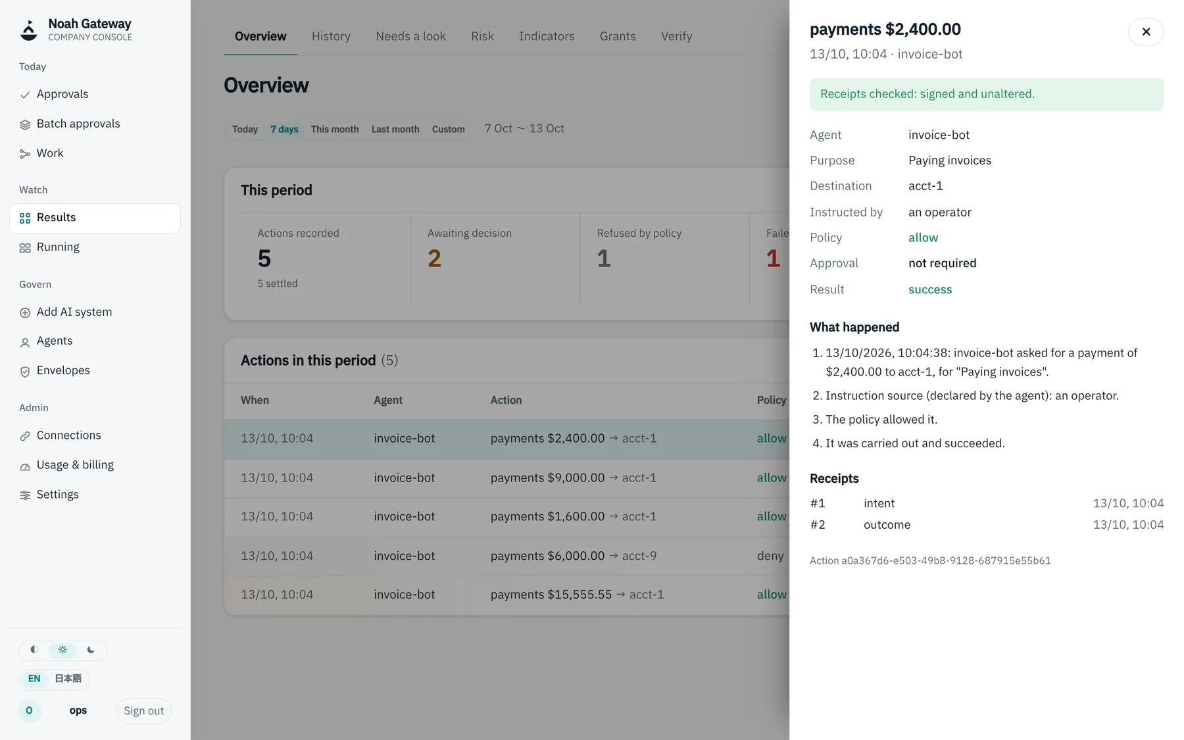This screenshot has width=1184, height=740.
Task: Click the Approvals checkmark icon
Action: (25, 95)
